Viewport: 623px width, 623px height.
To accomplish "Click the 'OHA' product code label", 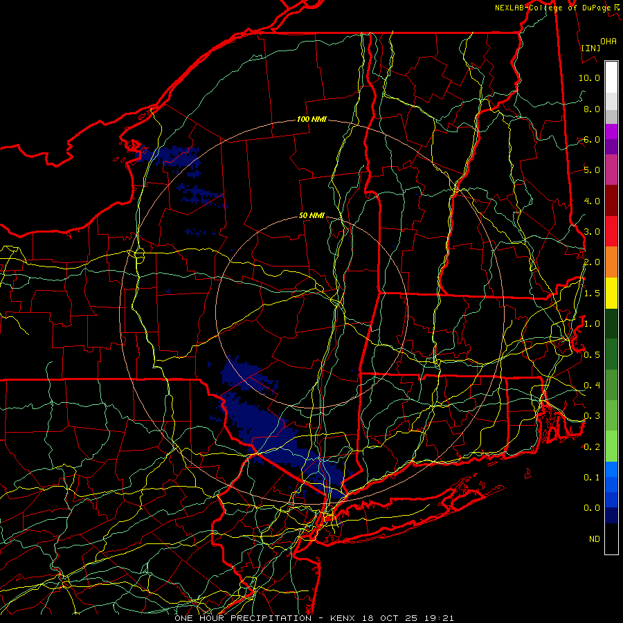I will [x=608, y=41].
